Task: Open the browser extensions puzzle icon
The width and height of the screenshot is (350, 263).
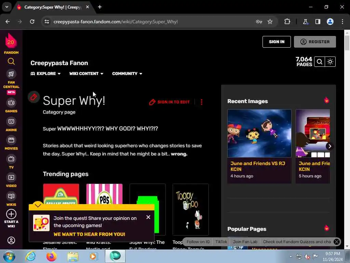Action: (x=287, y=22)
